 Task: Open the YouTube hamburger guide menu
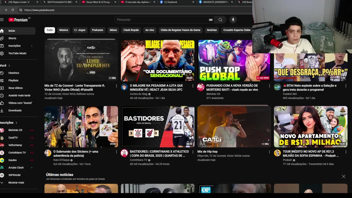pos(2,20)
